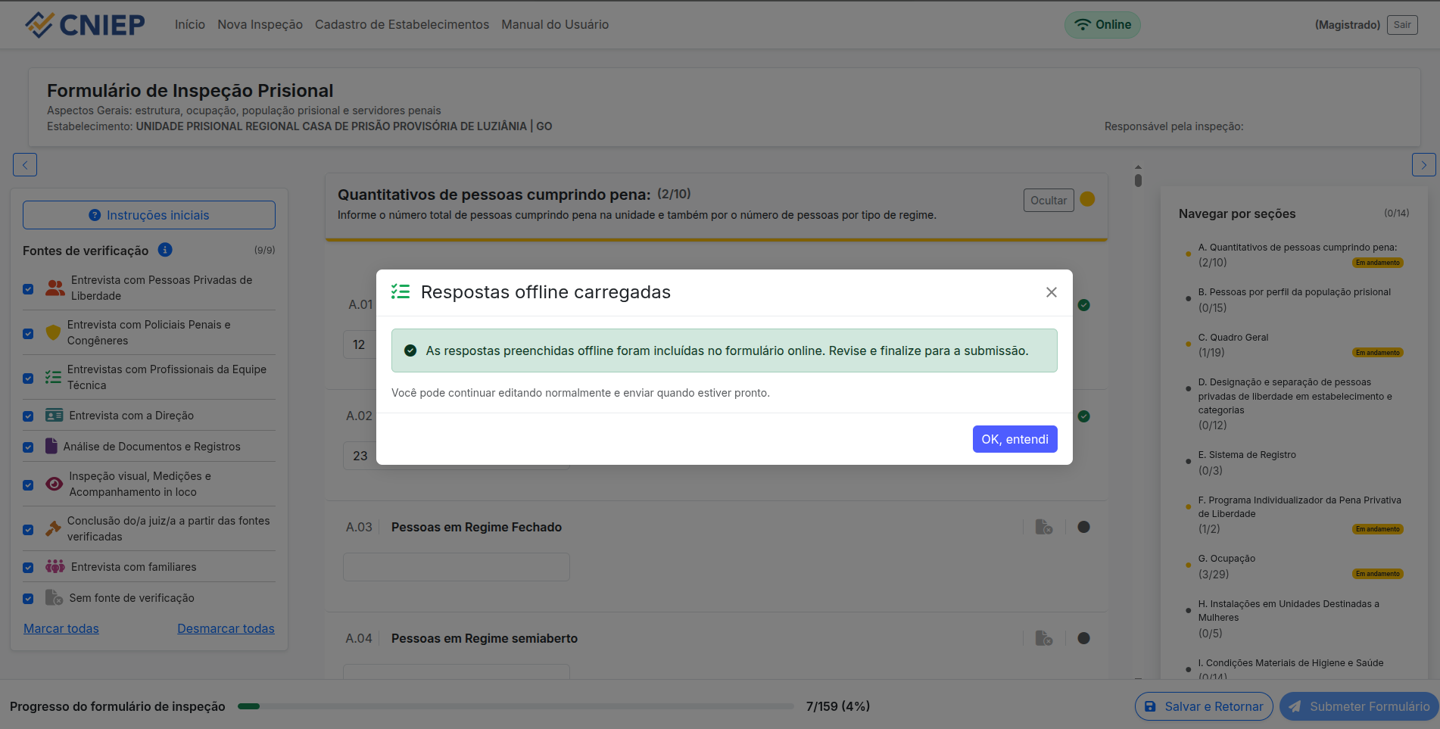The height and width of the screenshot is (729, 1440).
Task: Click the document icon on question A.04
Action: click(1043, 638)
